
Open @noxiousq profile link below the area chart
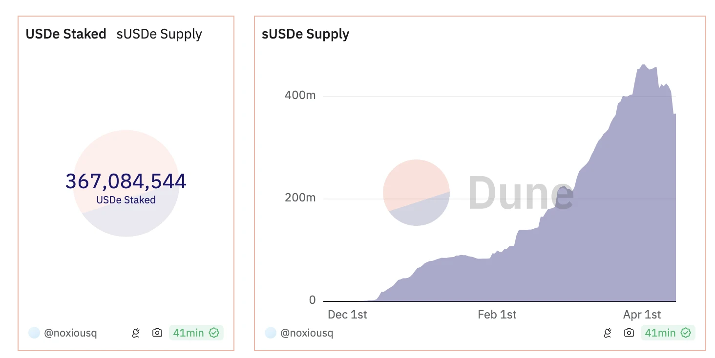pyautogui.click(x=307, y=333)
